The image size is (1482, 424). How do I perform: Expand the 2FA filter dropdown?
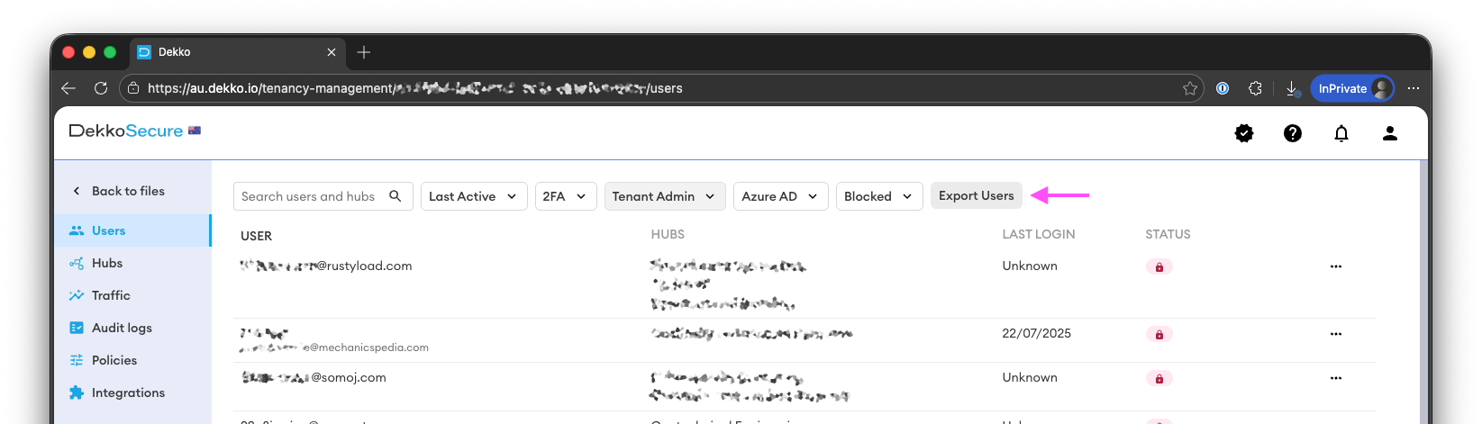pos(566,196)
